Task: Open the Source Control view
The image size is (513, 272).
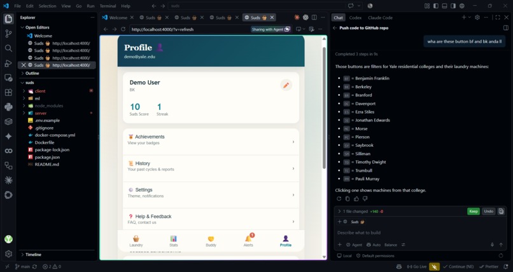Action: (x=8, y=33)
